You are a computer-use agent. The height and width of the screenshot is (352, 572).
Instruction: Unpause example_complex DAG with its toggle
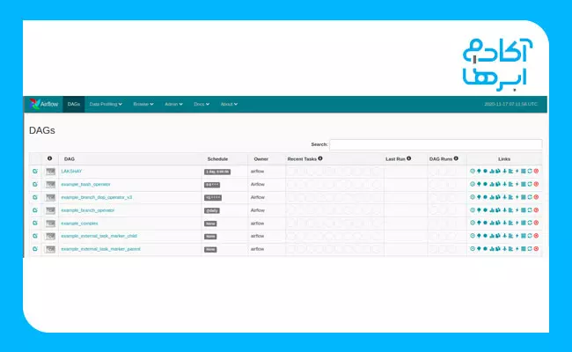(x=51, y=224)
